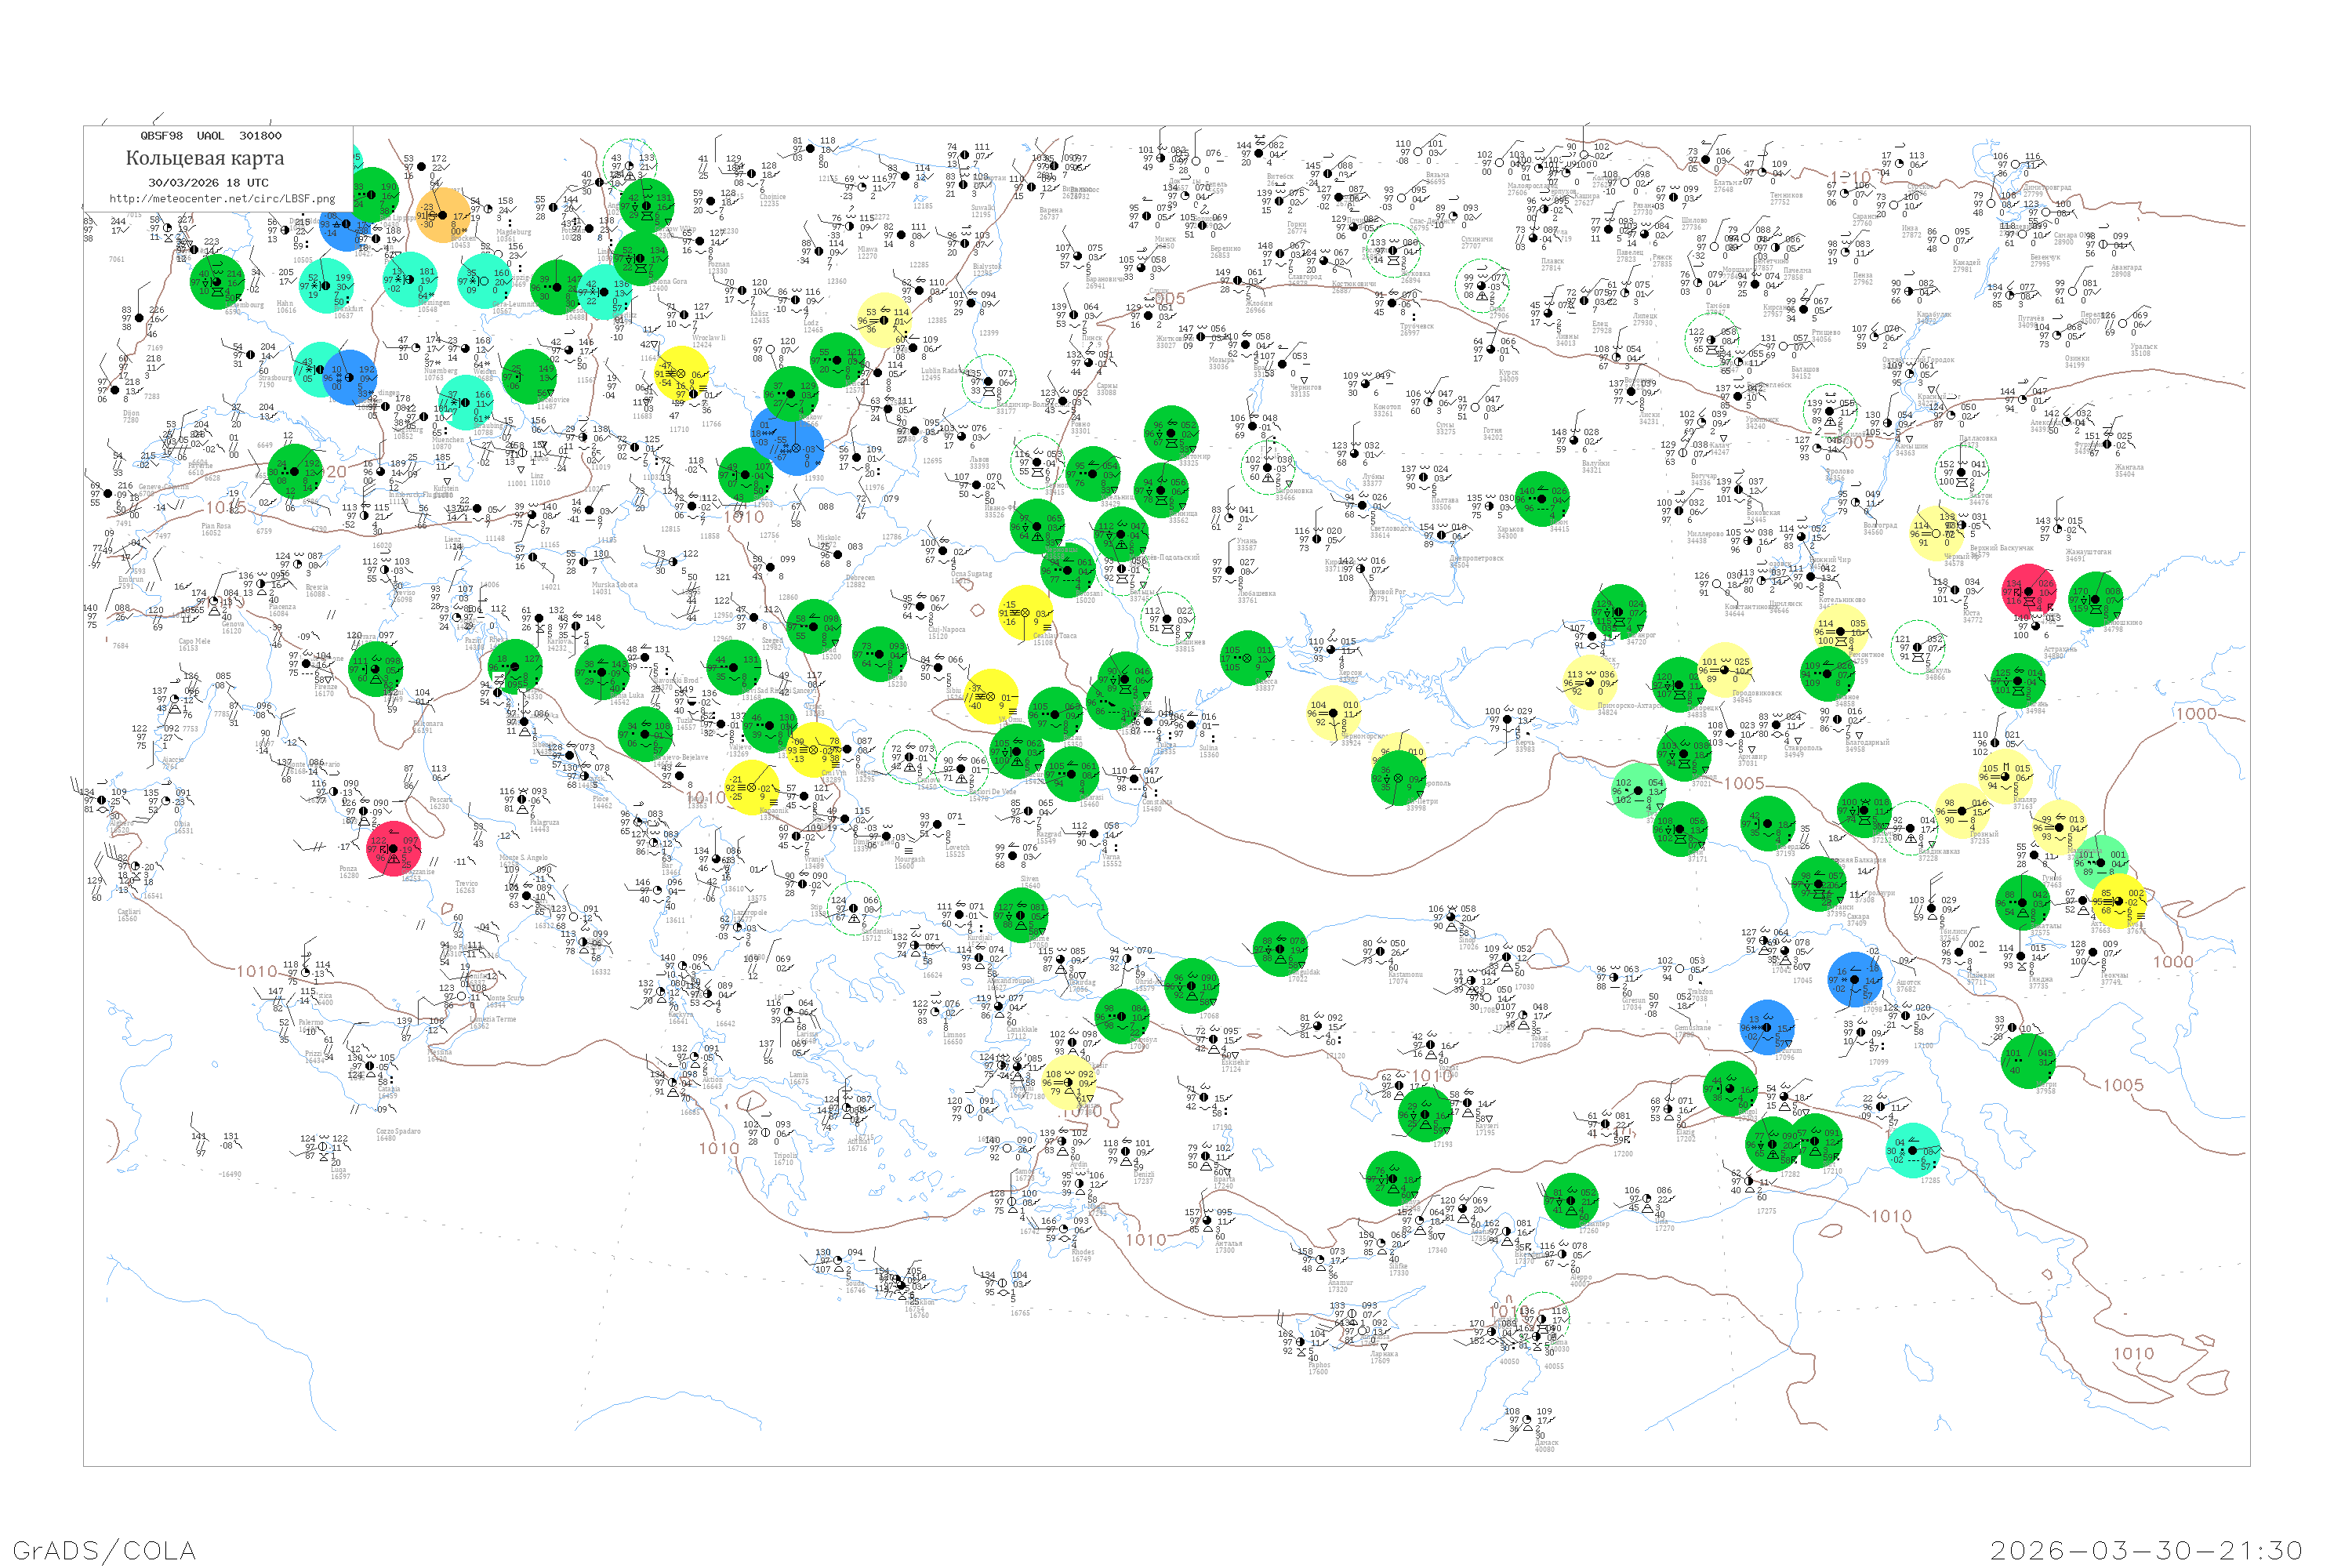
Task: Click the 2026-03-30-21:30 timestamp
Action: tap(2146, 1550)
